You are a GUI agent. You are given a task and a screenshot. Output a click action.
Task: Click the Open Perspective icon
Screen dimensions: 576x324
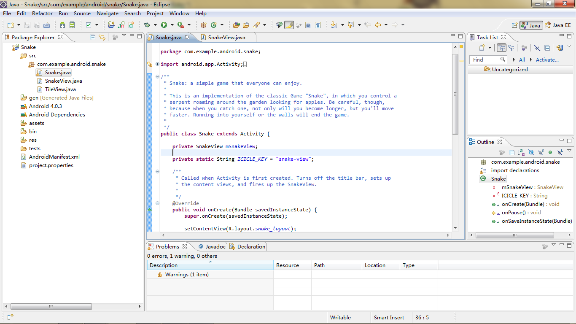[x=514, y=25]
